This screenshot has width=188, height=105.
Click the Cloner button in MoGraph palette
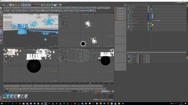tap(53, 8)
